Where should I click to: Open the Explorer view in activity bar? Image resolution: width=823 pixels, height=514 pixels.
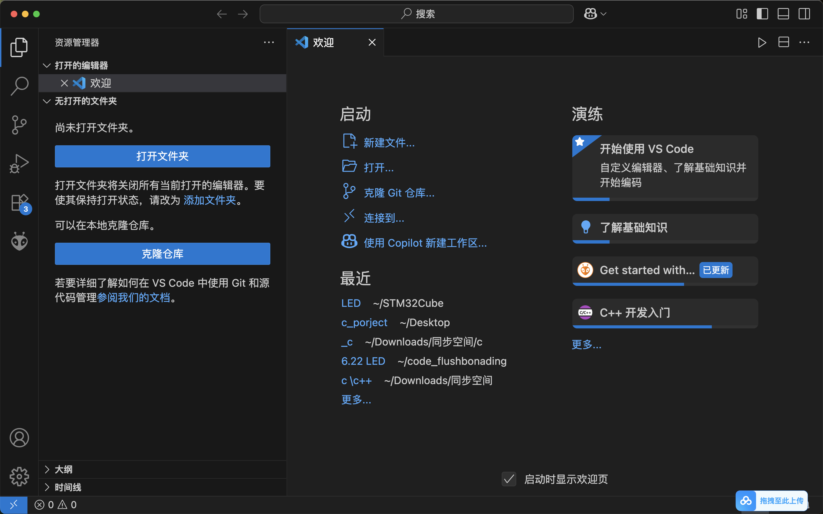point(19,47)
